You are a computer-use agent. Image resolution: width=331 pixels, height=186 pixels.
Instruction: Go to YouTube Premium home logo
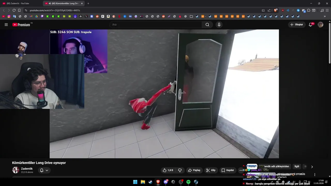point(22,25)
